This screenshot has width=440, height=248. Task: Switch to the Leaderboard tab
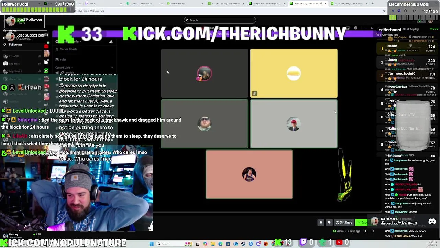(389, 30)
